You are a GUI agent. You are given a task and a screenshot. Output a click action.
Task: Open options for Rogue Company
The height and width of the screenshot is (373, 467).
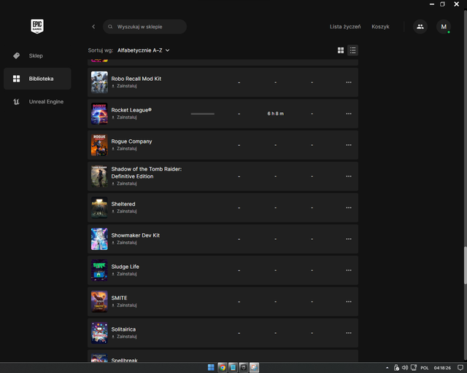point(349,145)
